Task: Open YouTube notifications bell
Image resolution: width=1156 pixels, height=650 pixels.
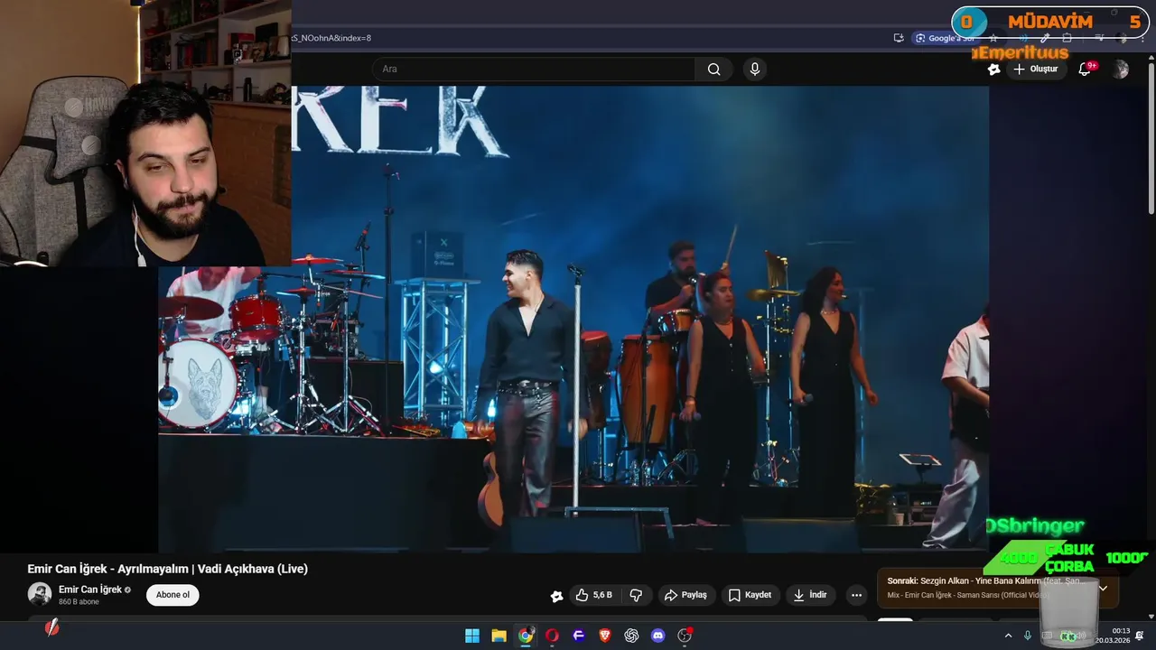Action: coord(1086,70)
